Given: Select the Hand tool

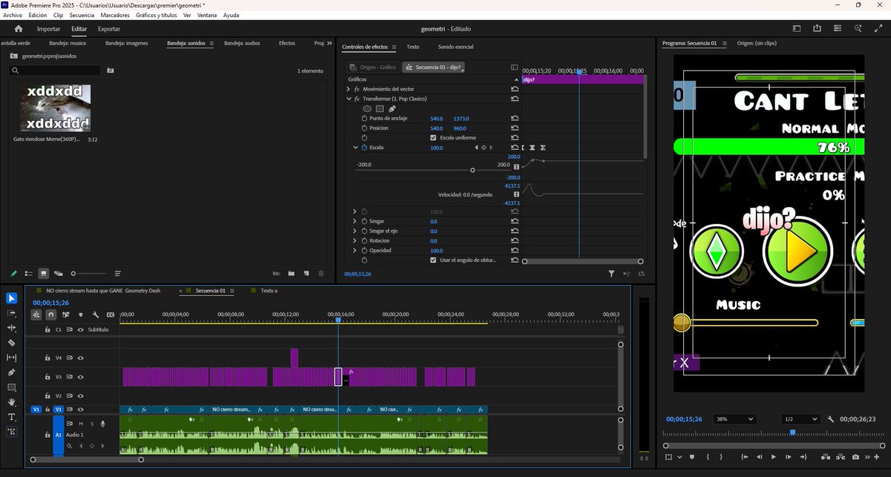Looking at the screenshot, I should click(11, 402).
